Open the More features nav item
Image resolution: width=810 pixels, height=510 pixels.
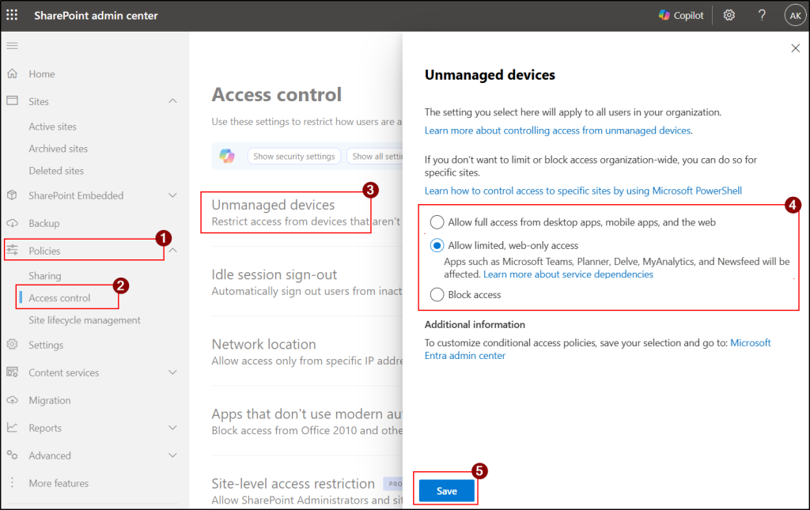(x=59, y=483)
